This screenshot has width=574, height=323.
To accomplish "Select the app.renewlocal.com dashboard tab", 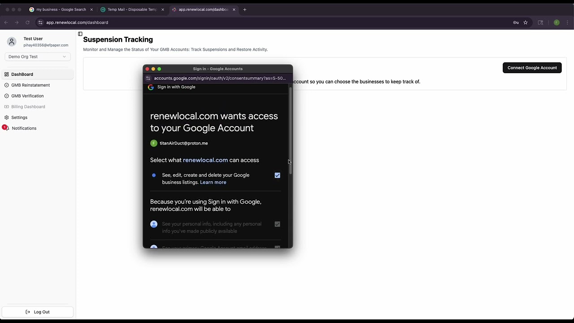I will click(204, 9).
